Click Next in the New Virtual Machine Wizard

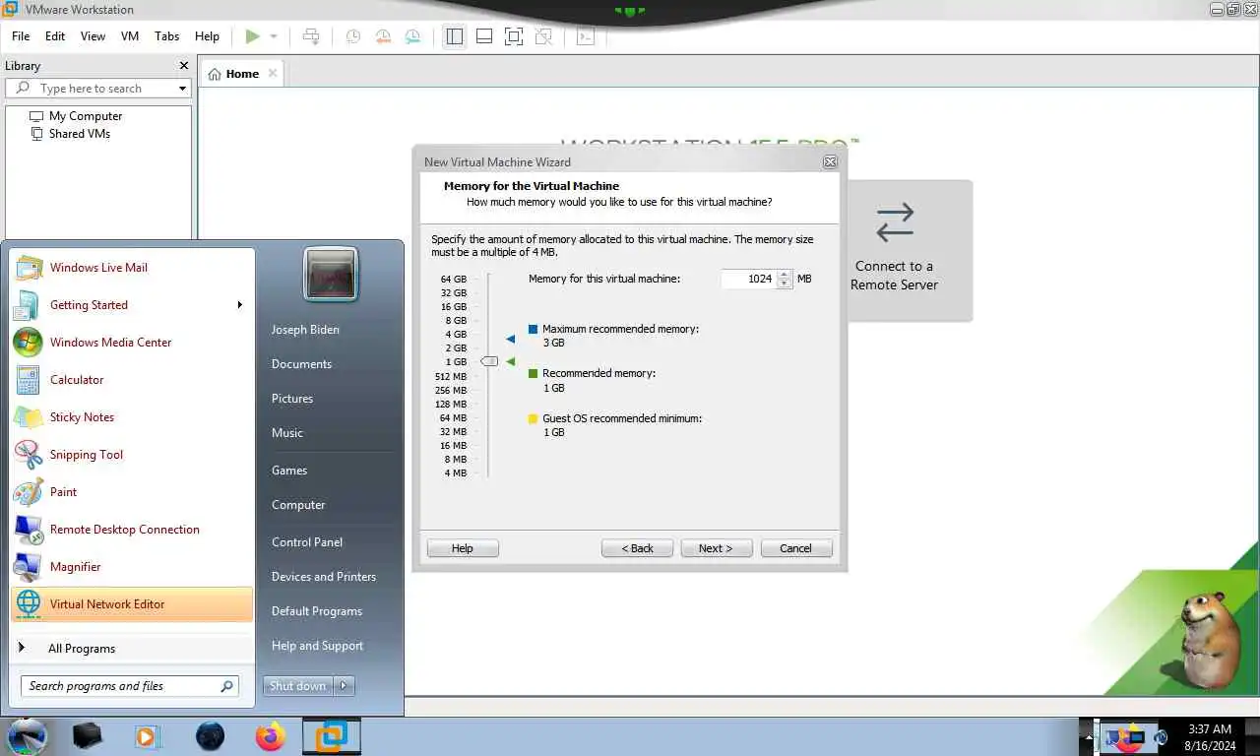(717, 548)
